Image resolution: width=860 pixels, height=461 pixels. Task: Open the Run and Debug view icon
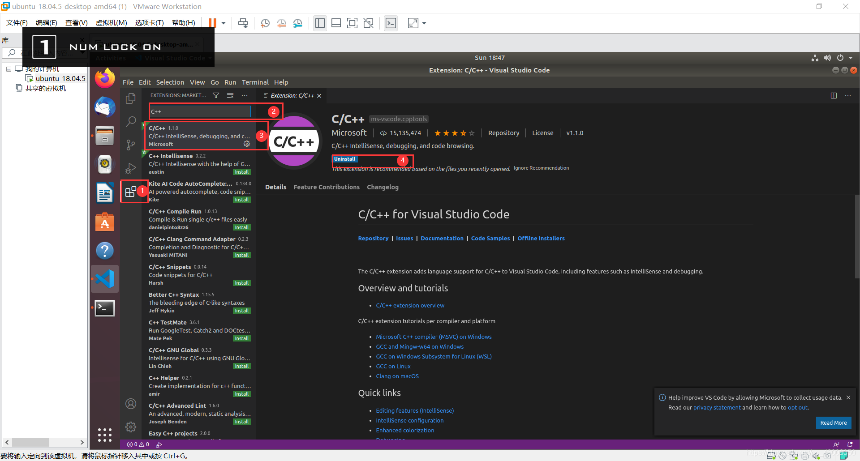(x=131, y=168)
